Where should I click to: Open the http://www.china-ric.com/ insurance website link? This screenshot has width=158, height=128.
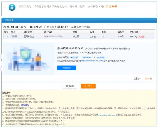(92, 61)
